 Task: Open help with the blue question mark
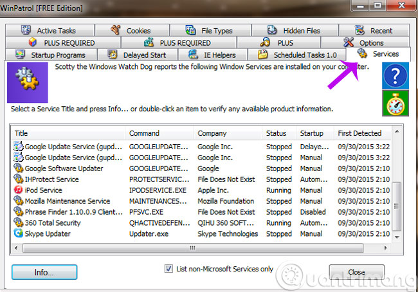pos(395,76)
